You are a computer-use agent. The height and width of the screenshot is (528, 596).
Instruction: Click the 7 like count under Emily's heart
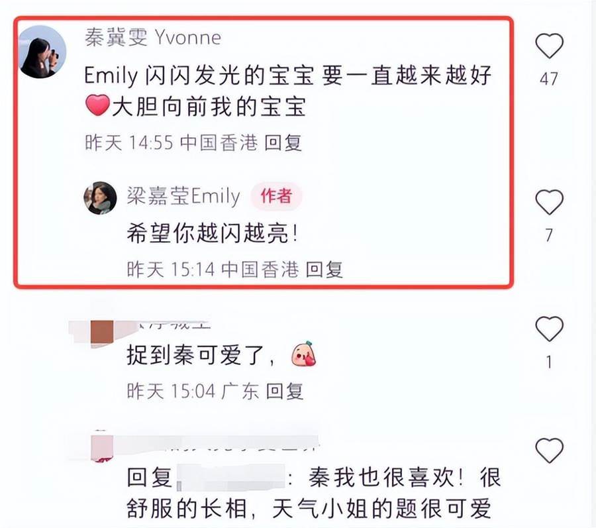pyautogui.click(x=549, y=235)
